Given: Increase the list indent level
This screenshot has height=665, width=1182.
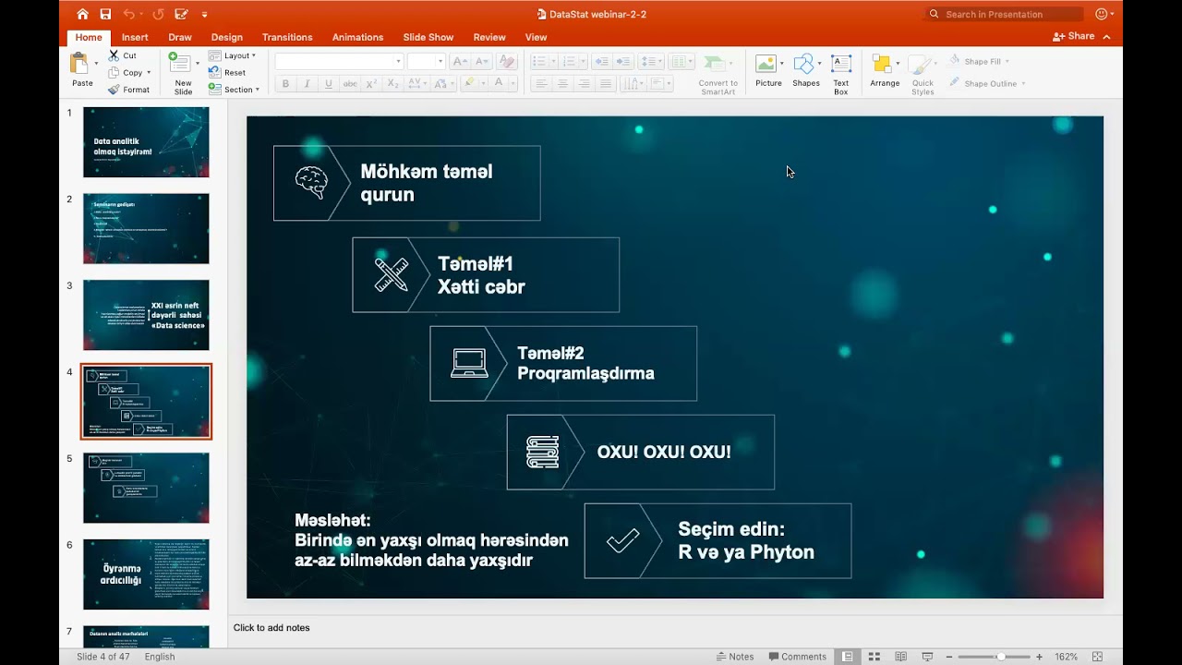Looking at the screenshot, I should pyautogui.click(x=623, y=61).
